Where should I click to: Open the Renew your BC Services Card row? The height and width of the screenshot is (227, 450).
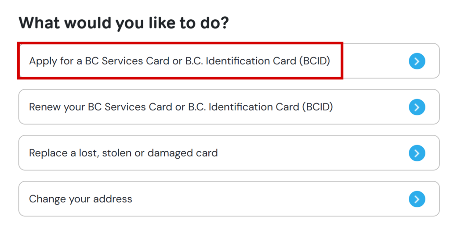pos(229,107)
